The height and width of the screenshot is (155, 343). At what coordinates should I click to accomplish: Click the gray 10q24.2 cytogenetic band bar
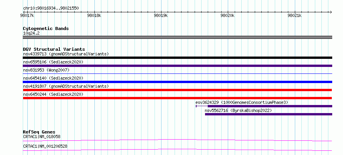point(177,37)
